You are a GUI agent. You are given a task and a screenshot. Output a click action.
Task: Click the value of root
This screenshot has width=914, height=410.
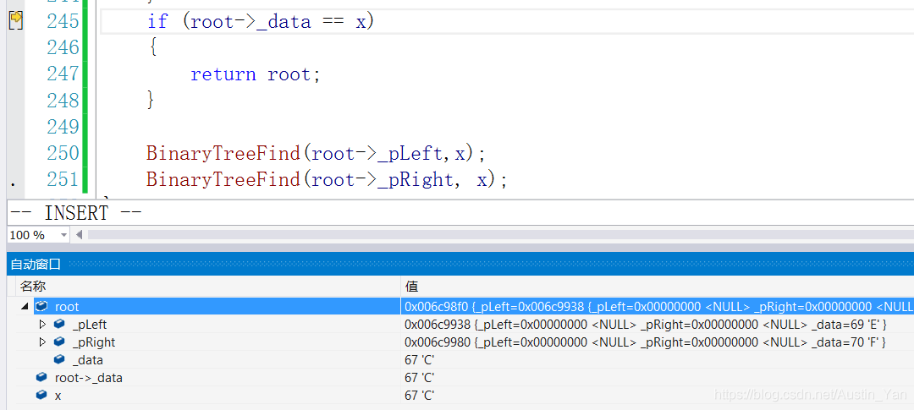point(658,306)
